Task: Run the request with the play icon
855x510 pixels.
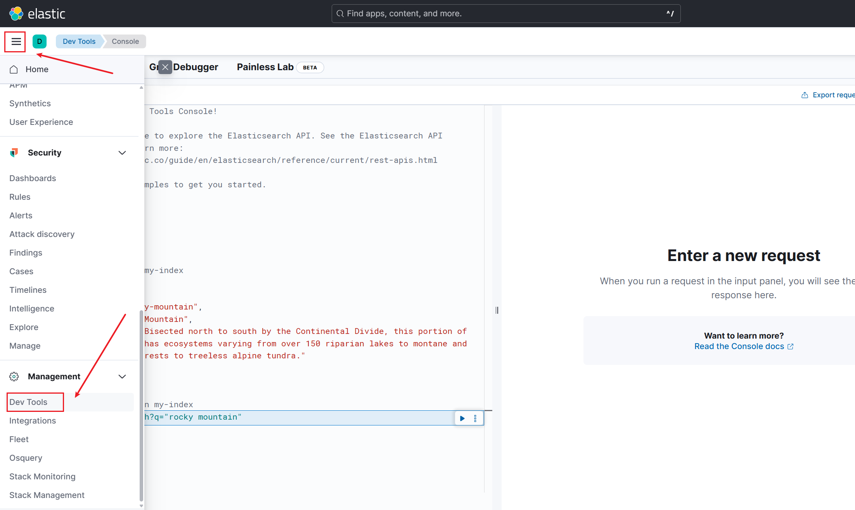Action: 462,418
